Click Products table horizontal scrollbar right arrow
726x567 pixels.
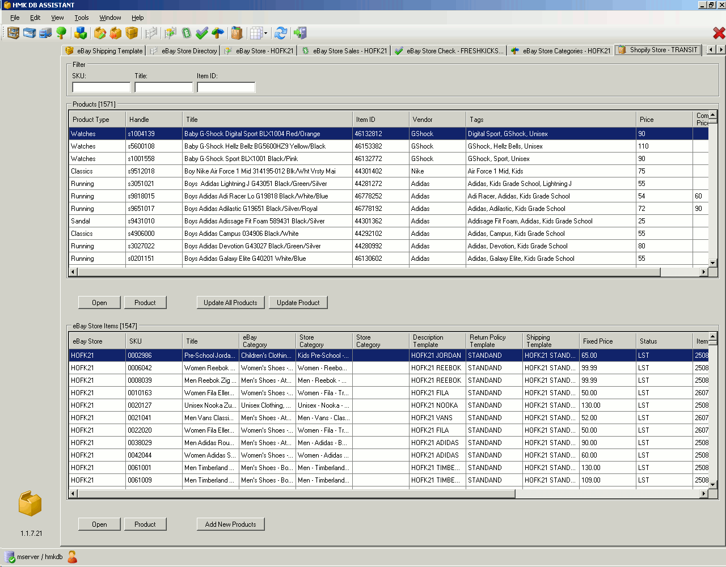pyautogui.click(x=704, y=272)
